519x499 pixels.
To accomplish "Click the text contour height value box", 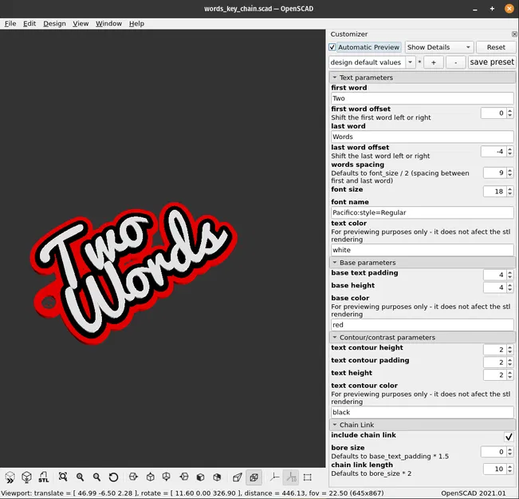I will pos(494,350).
